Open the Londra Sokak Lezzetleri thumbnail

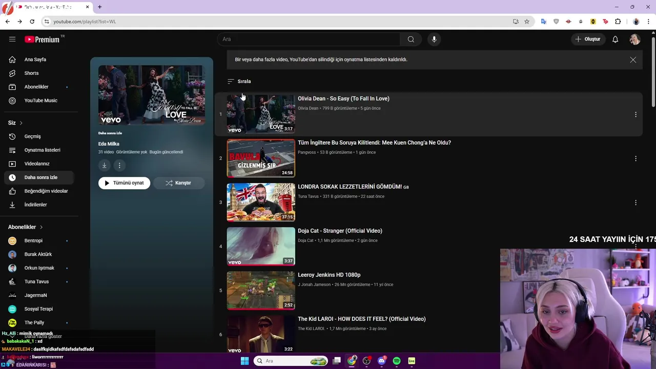(x=261, y=202)
